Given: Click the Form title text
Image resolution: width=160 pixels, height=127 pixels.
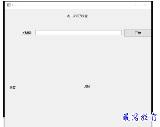Looking at the screenshot, I should (x=16, y=5).
